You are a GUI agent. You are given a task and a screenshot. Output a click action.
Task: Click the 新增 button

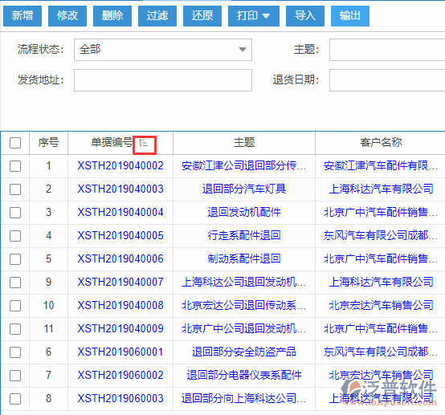22,16
